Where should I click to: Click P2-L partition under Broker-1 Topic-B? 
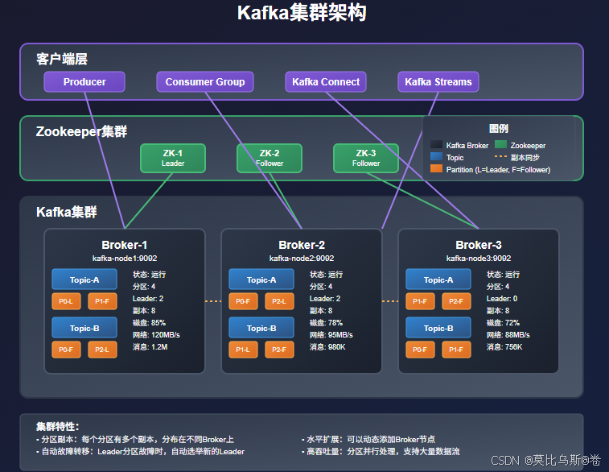point(102,350)
